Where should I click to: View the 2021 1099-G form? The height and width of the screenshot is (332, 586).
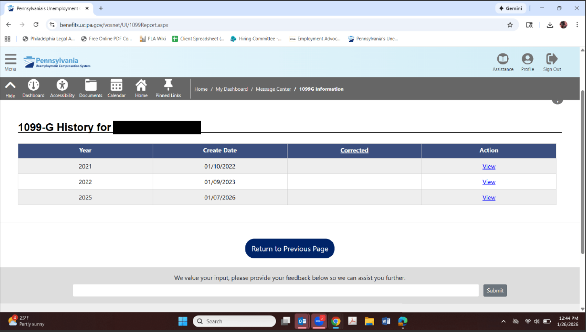tap(488, 167)
